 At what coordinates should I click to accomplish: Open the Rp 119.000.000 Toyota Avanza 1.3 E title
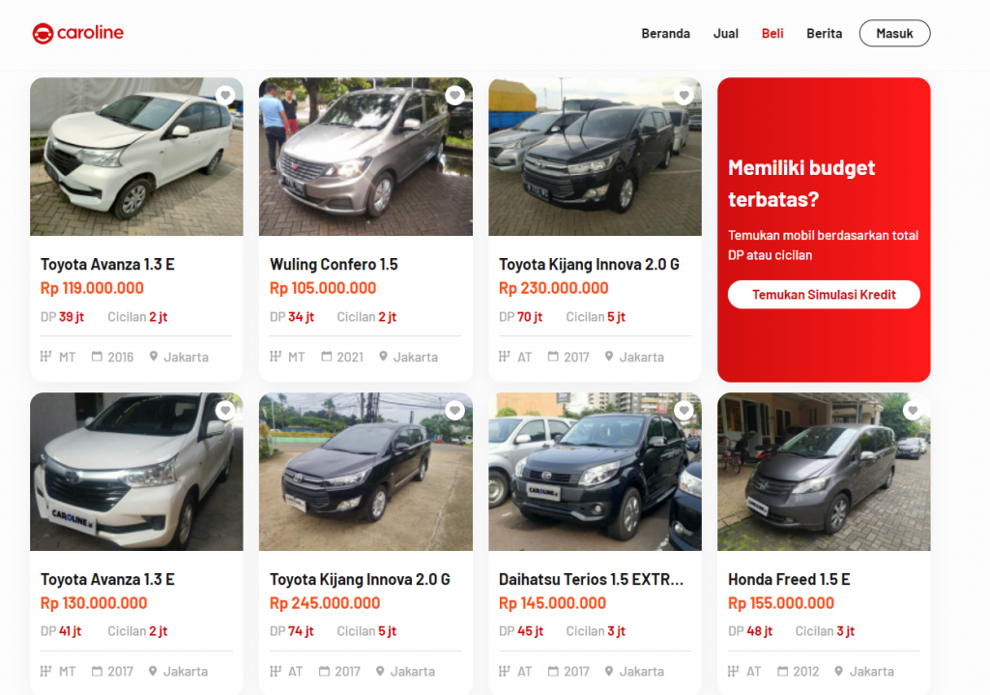[x=107, y=265]
